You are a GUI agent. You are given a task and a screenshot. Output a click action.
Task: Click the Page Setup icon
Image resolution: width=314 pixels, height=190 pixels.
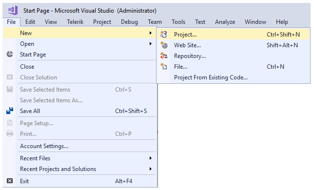[x=10, y=123]
